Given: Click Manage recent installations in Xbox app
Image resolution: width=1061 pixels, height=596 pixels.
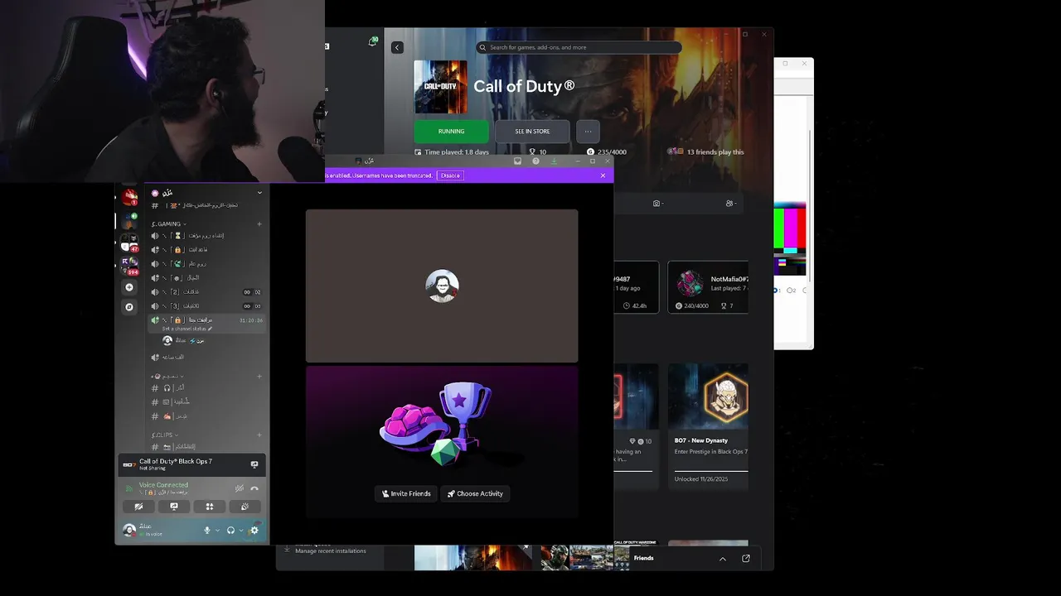Looking at the screenshot, I should tap(330, 551).
